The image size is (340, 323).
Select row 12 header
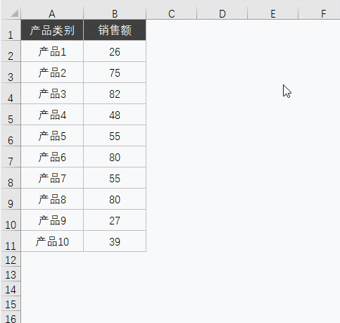[11, 260]
